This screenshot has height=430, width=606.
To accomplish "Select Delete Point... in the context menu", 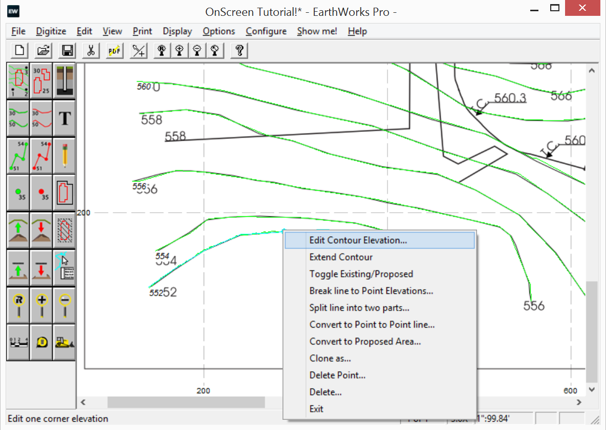I will coord(380,375).
